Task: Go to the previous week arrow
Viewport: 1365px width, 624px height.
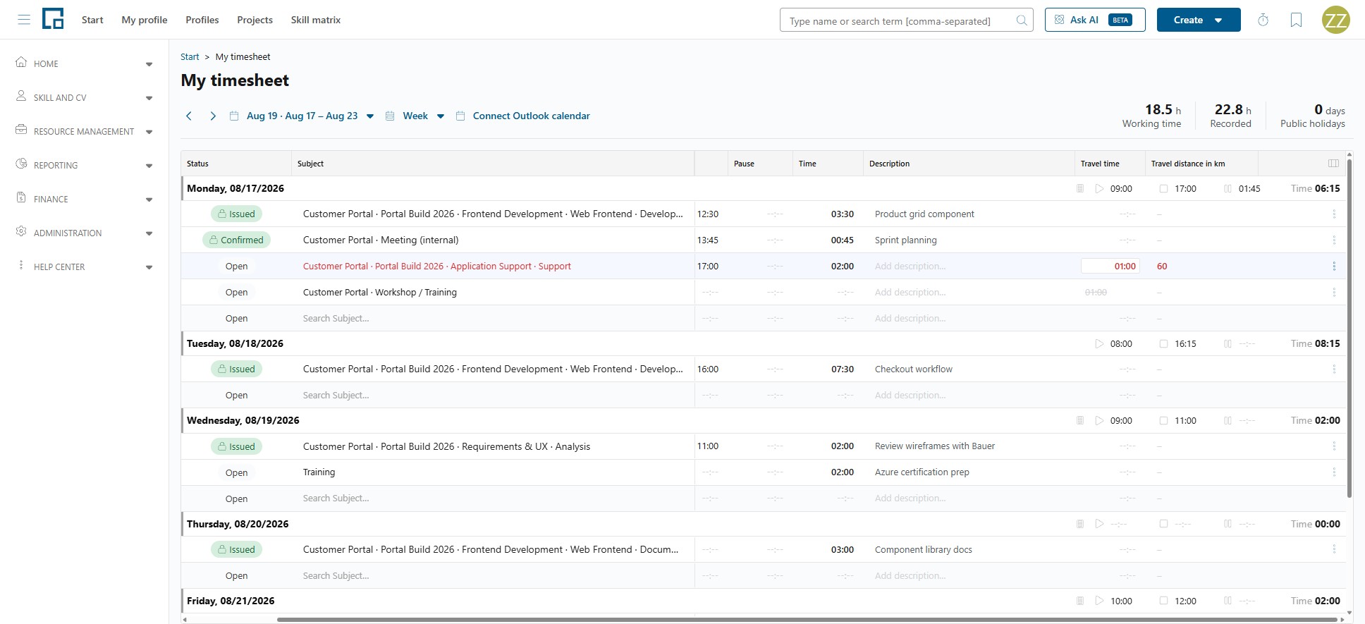Action: [x=189, y=116]
